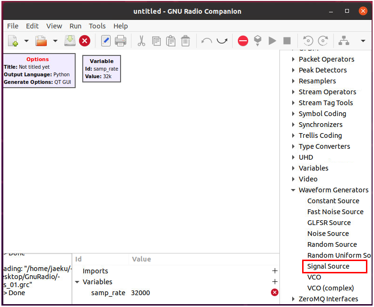Screen dimensions: 374x307
Task: Expand the Resamplers category
Action: 293,81
